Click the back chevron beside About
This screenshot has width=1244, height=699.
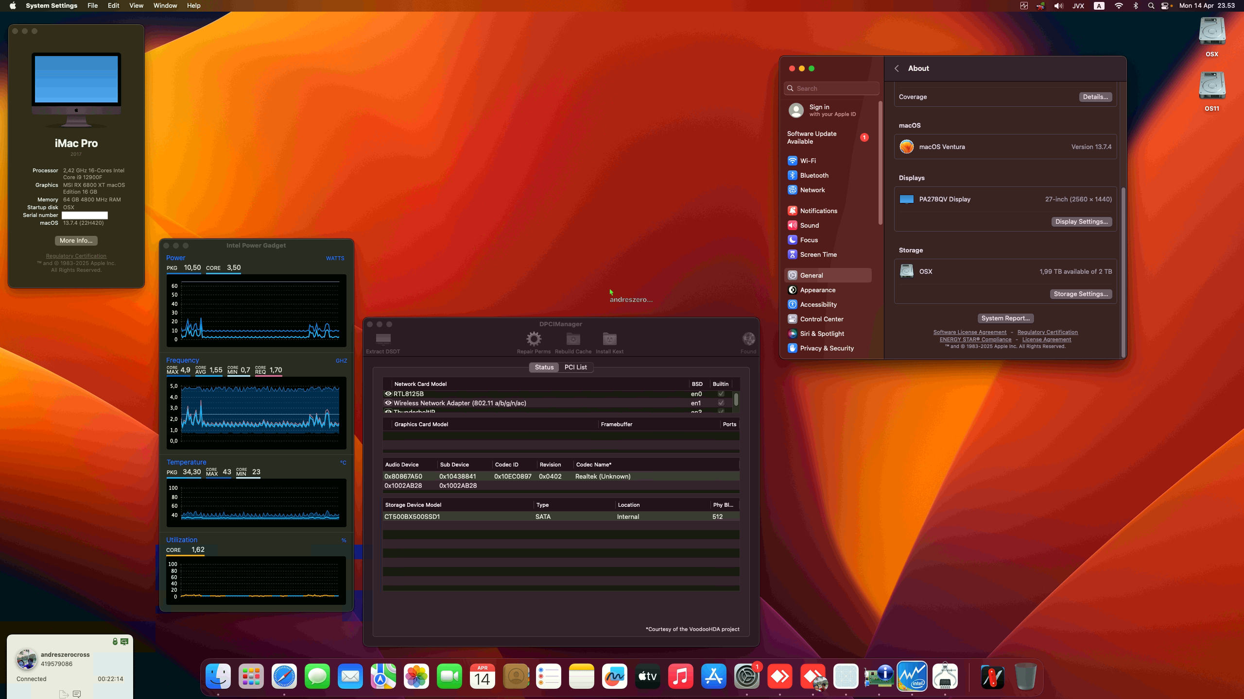897,68
